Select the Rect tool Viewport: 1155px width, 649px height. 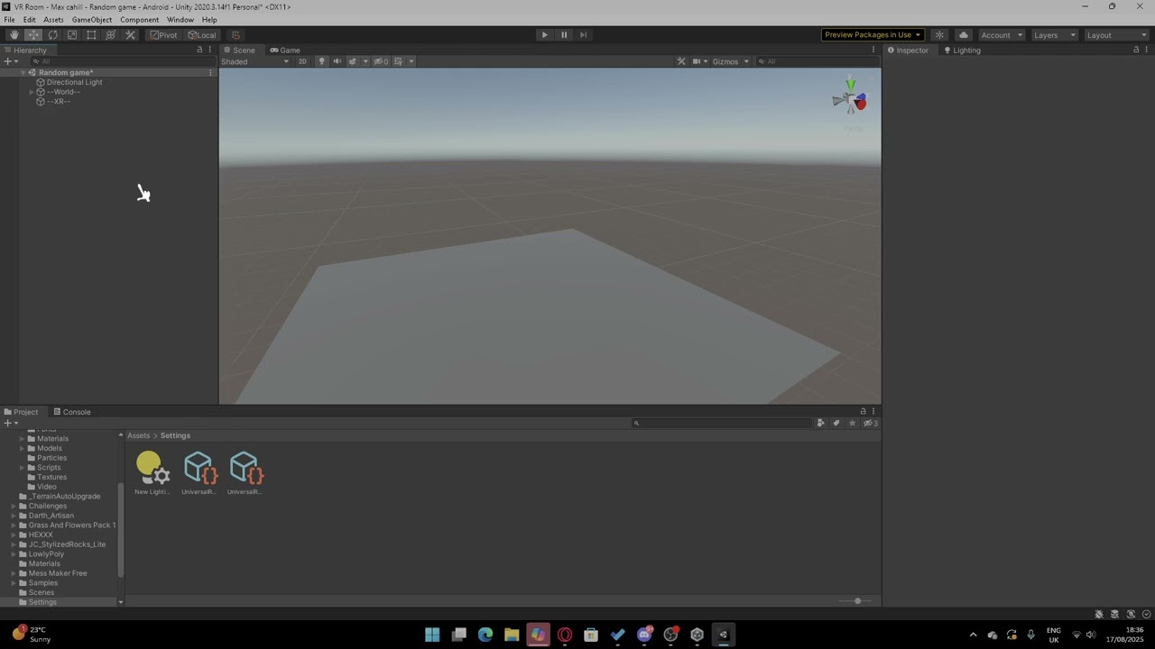pyautogui.click(x=91, y=35)
